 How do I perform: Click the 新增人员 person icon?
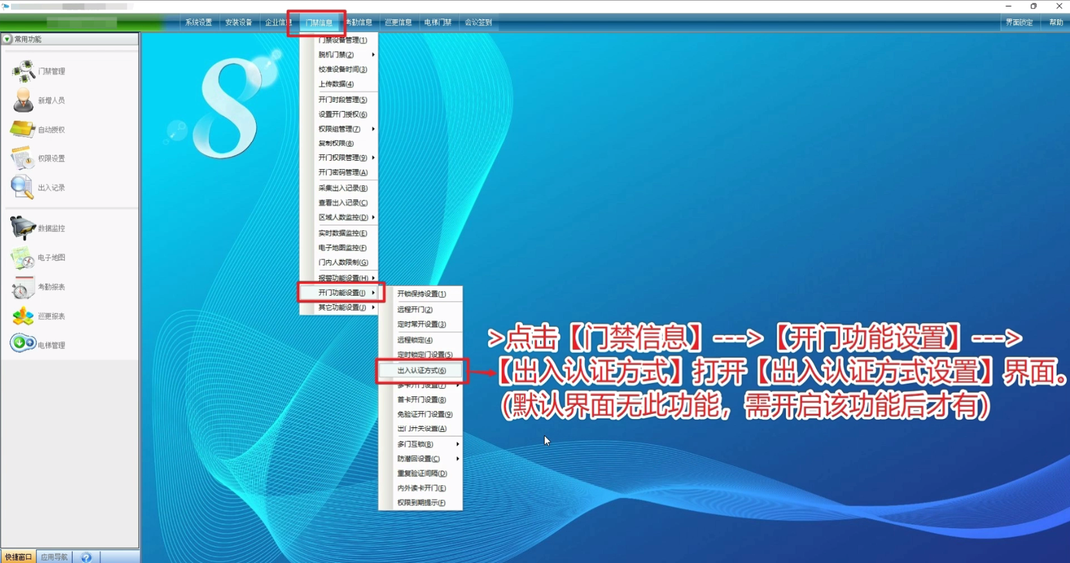[23, 100]
